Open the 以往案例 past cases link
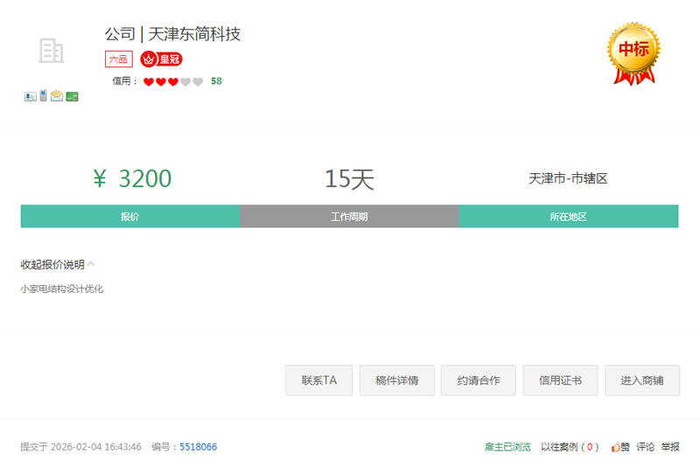 tap(570, 447)
